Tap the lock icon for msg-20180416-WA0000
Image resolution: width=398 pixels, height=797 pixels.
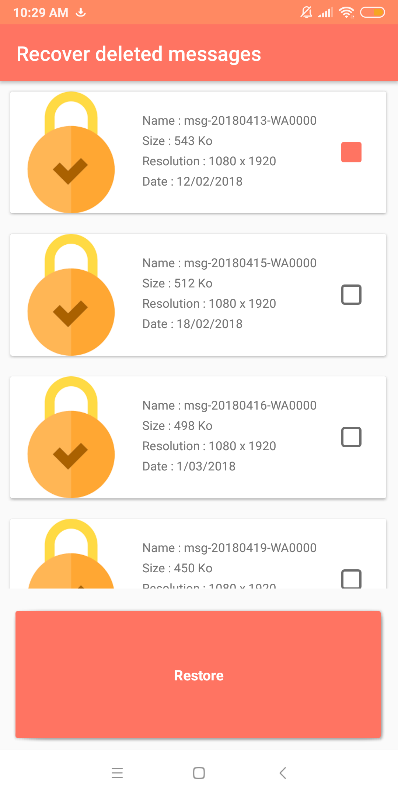71,437
